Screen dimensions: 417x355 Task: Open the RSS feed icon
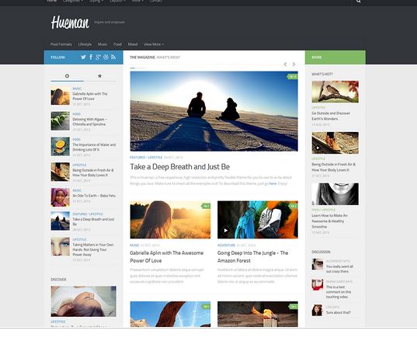click(113, 57)
